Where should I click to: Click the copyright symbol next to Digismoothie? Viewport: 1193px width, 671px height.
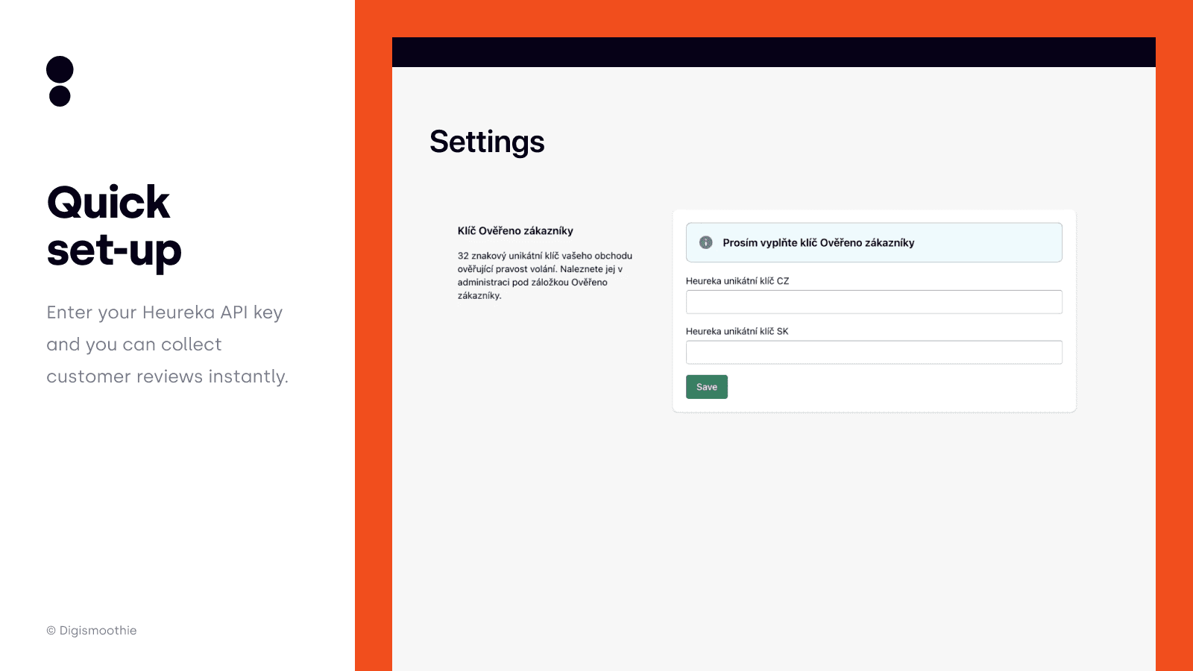[50, 630]
